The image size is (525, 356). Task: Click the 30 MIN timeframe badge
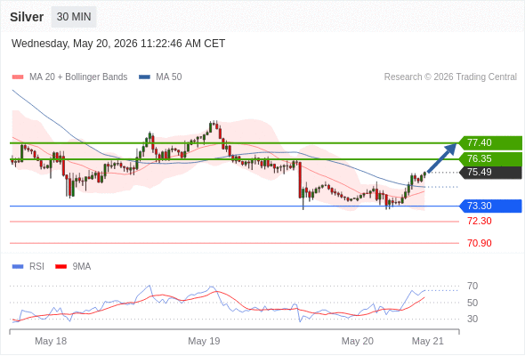pyautogui.click(x=74, y=17)
